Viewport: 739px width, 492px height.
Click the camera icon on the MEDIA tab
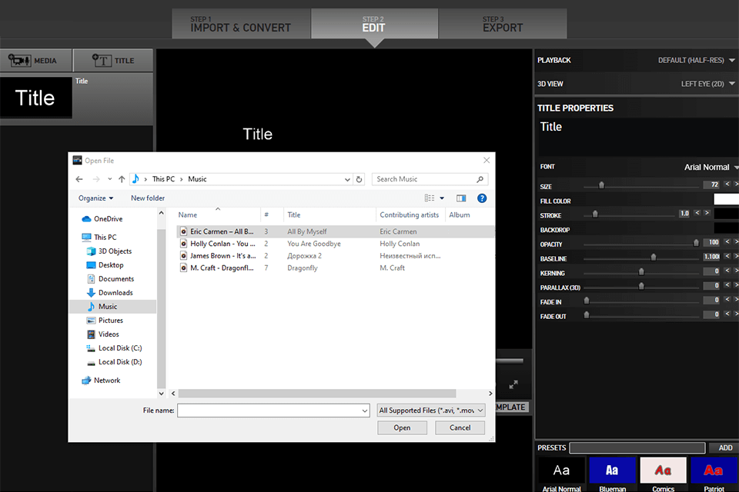click(x=20, y=60)
